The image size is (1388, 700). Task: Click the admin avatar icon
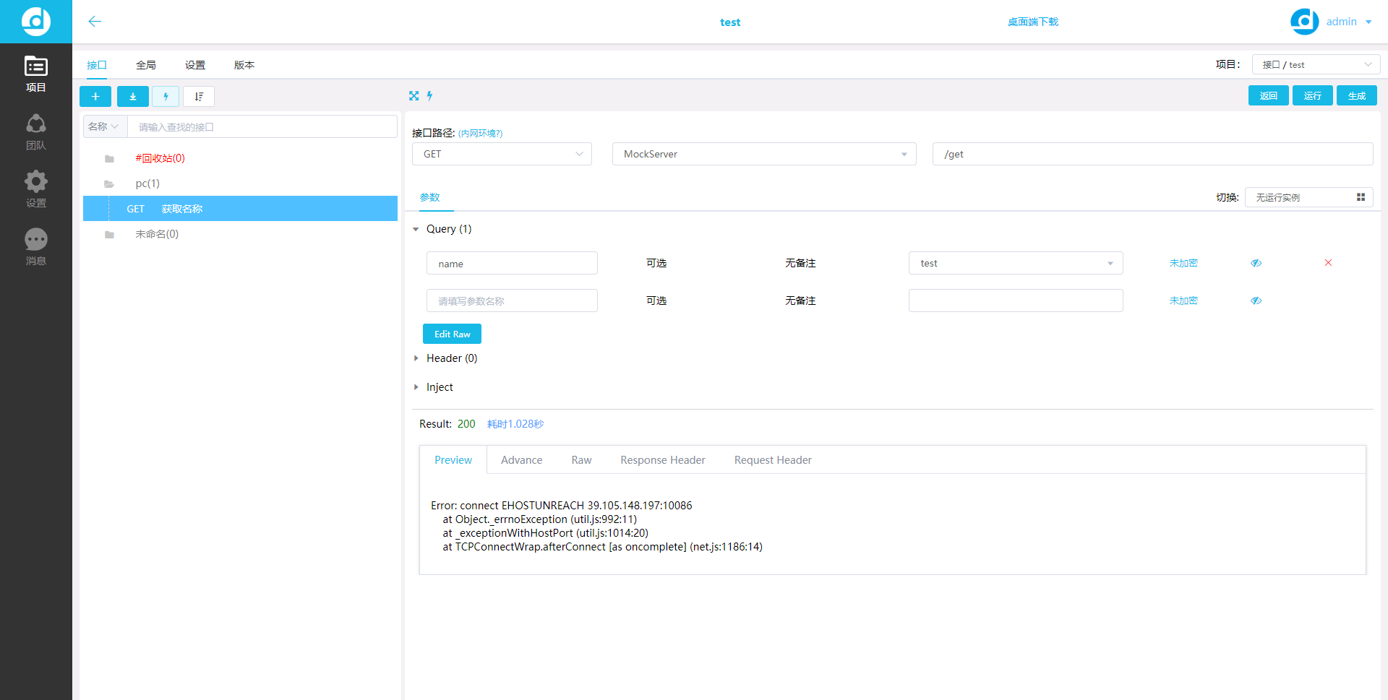point(1304,22)
